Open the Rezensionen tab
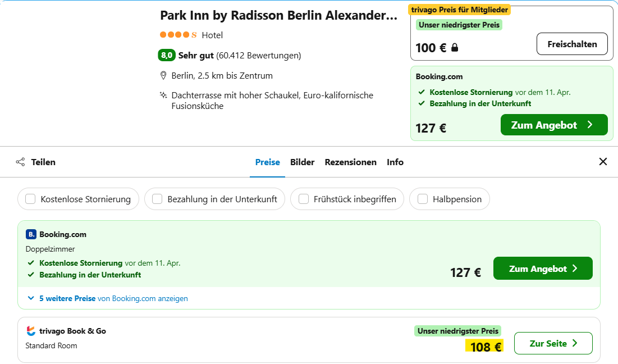This screenshot has height=364, width=618. (x=350, y=162)
